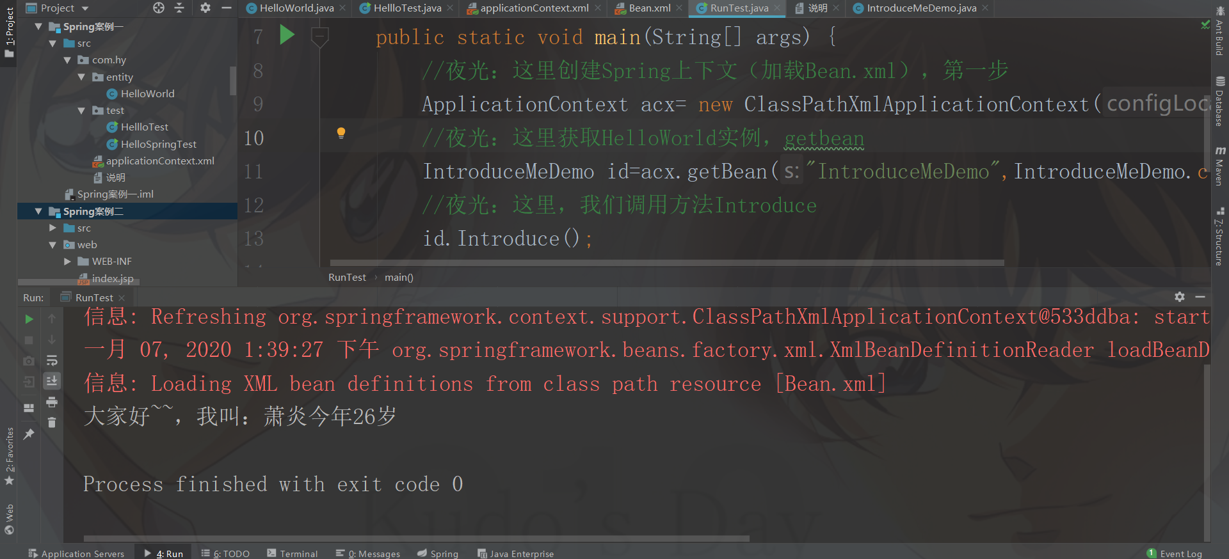The height and width of the screenshot is (559, 1229).
Task: Click the locate-in-project crosshair icon
Action: pyautogui.click(x=159, y=8)
